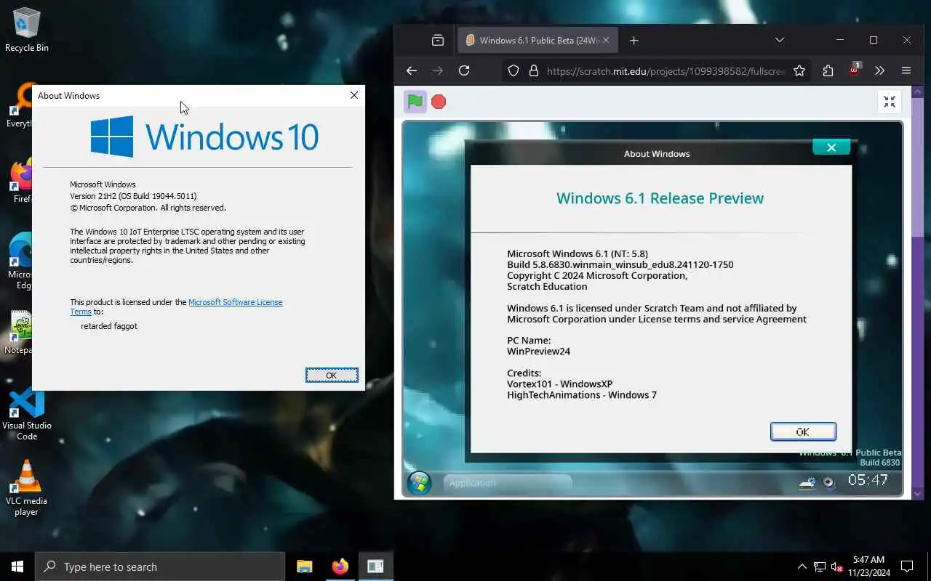Show hidden system tray icons

[802, 566]
